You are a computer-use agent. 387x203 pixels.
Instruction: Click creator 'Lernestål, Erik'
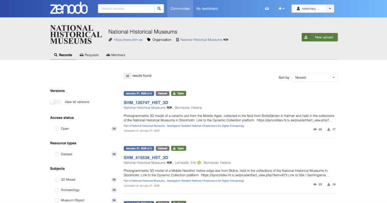click(185, 163)
